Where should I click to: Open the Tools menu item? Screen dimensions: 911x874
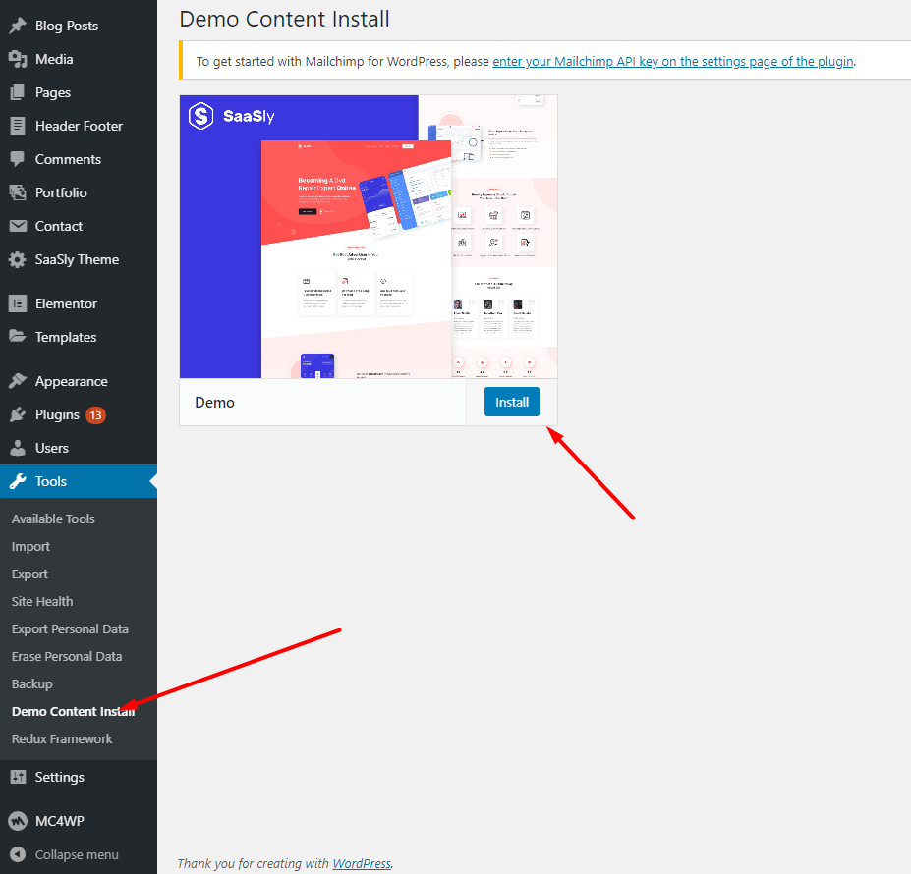coord(79,481)
